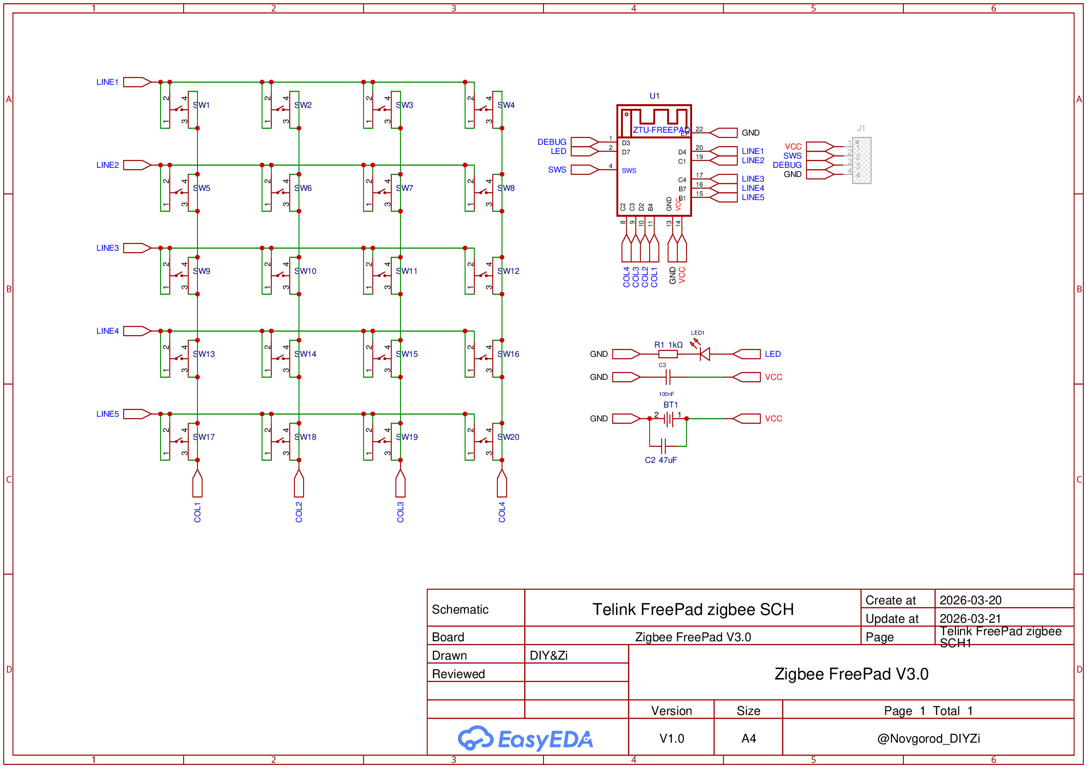1087x768 pixels.
Task: Click the COL2 label below SW18
Action: pos(299,513)
